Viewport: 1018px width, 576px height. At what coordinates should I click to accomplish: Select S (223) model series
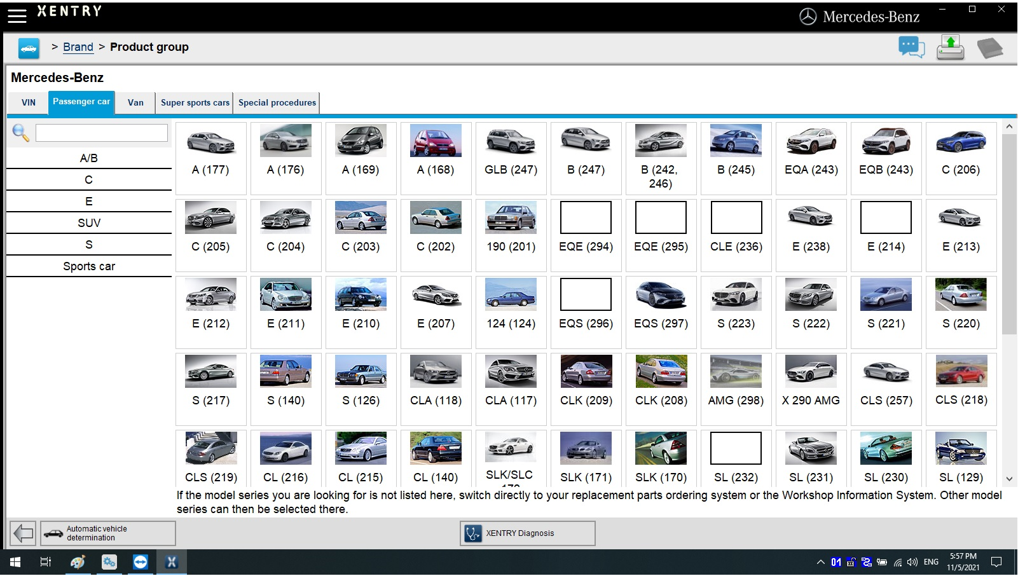pyautogui.click(x=736, y=312)
